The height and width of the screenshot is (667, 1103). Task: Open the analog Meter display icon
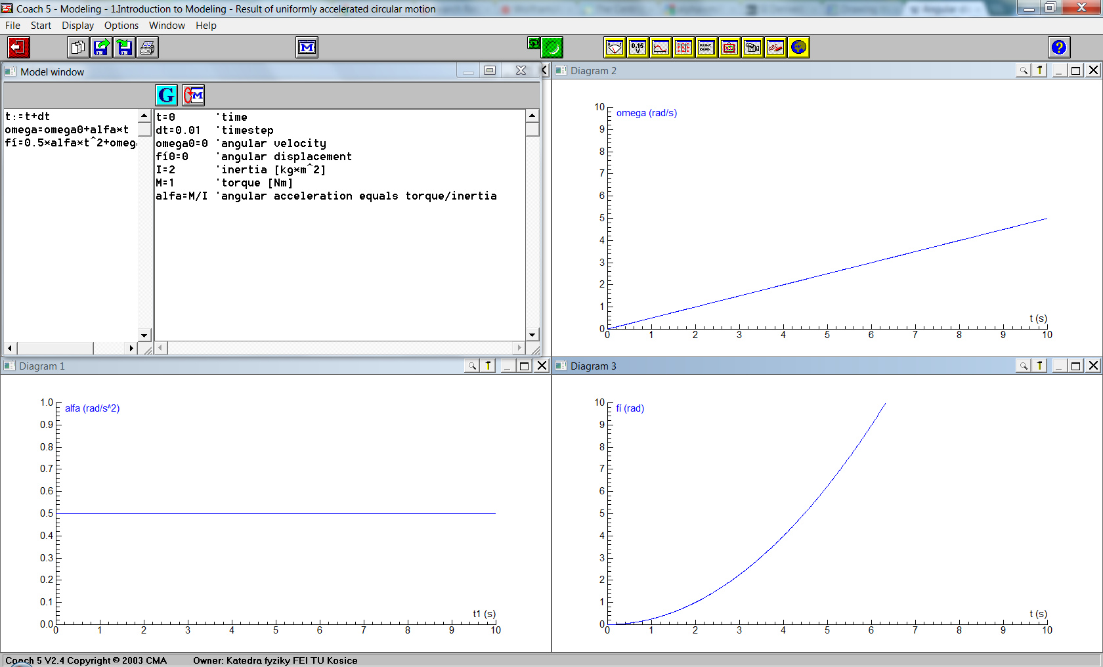point(615,47)
